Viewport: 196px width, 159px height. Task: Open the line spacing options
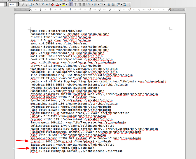[118, 4]
